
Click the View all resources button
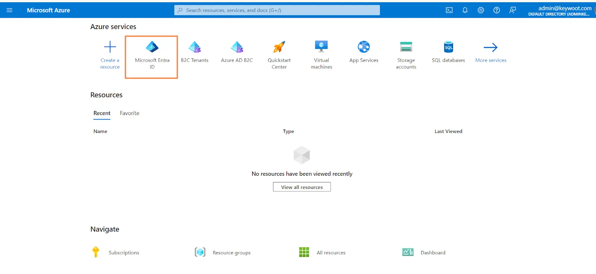[x=302, y=187]
